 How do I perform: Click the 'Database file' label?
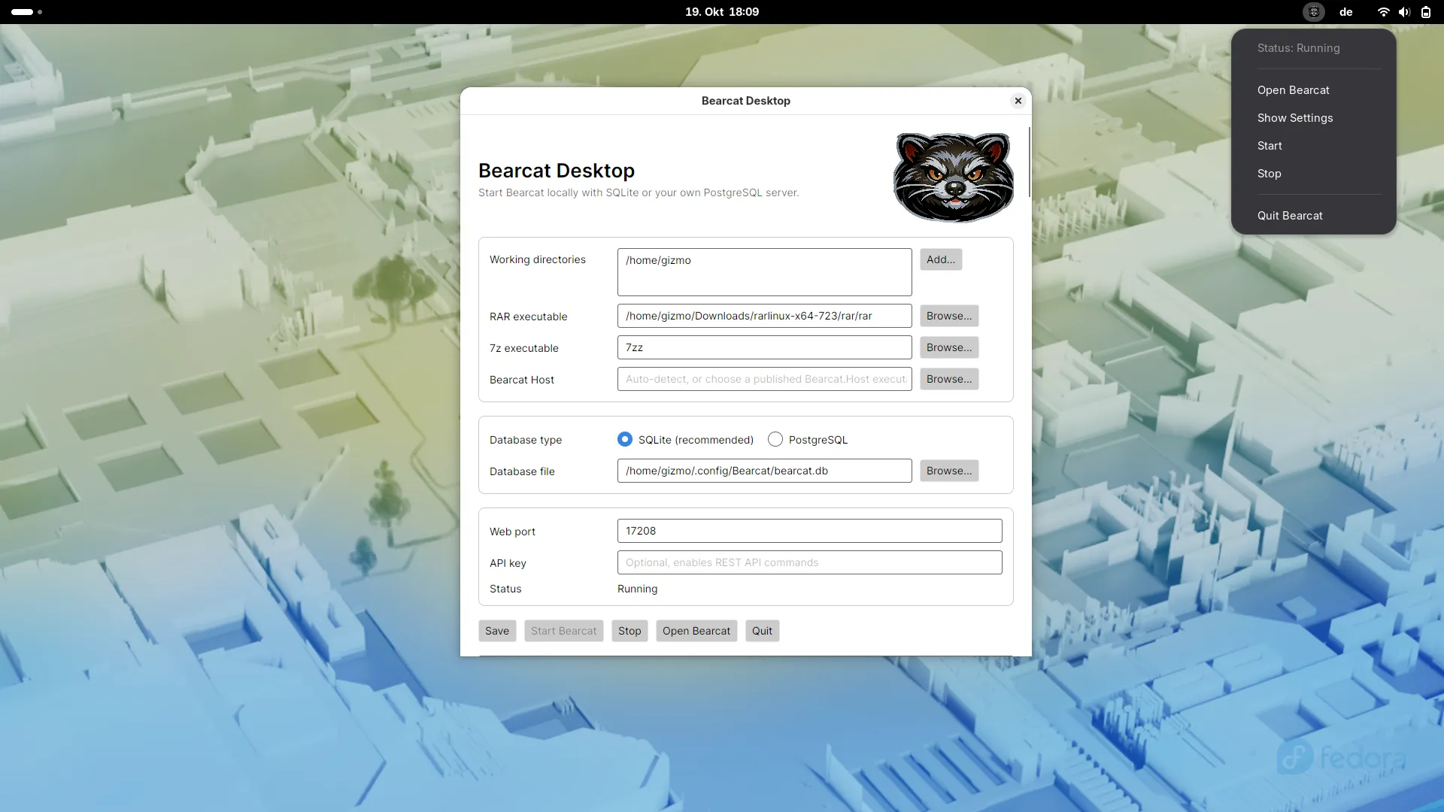[x=522, y=471]
